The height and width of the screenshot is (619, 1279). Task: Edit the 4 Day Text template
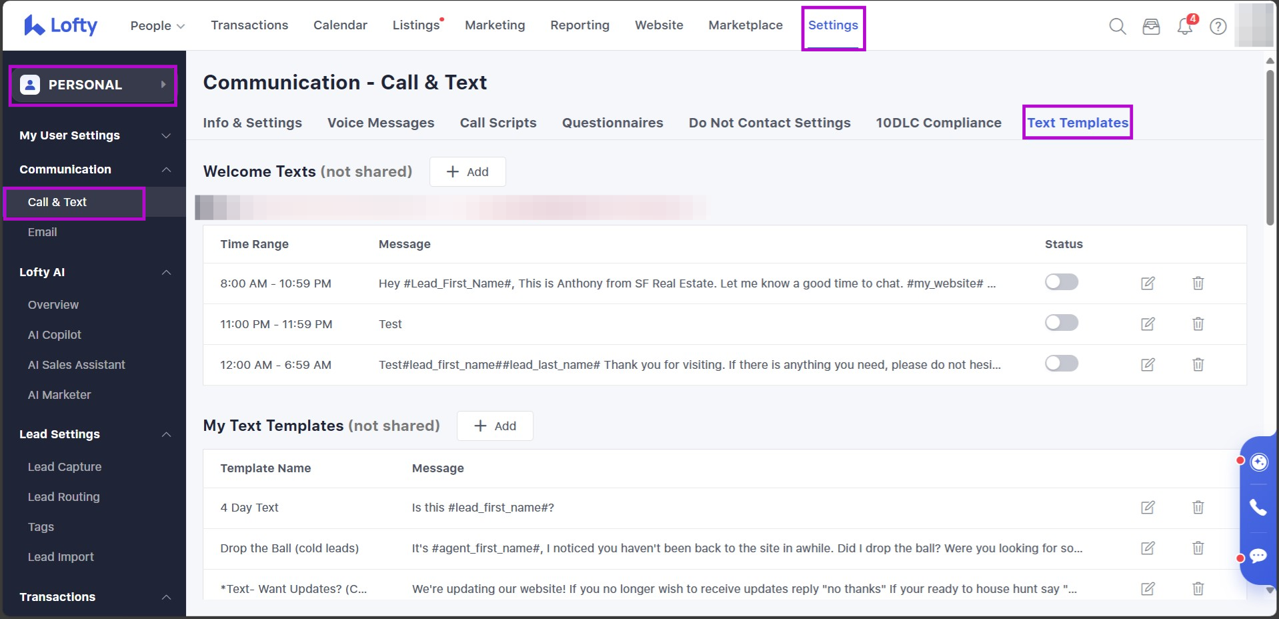1147,508
